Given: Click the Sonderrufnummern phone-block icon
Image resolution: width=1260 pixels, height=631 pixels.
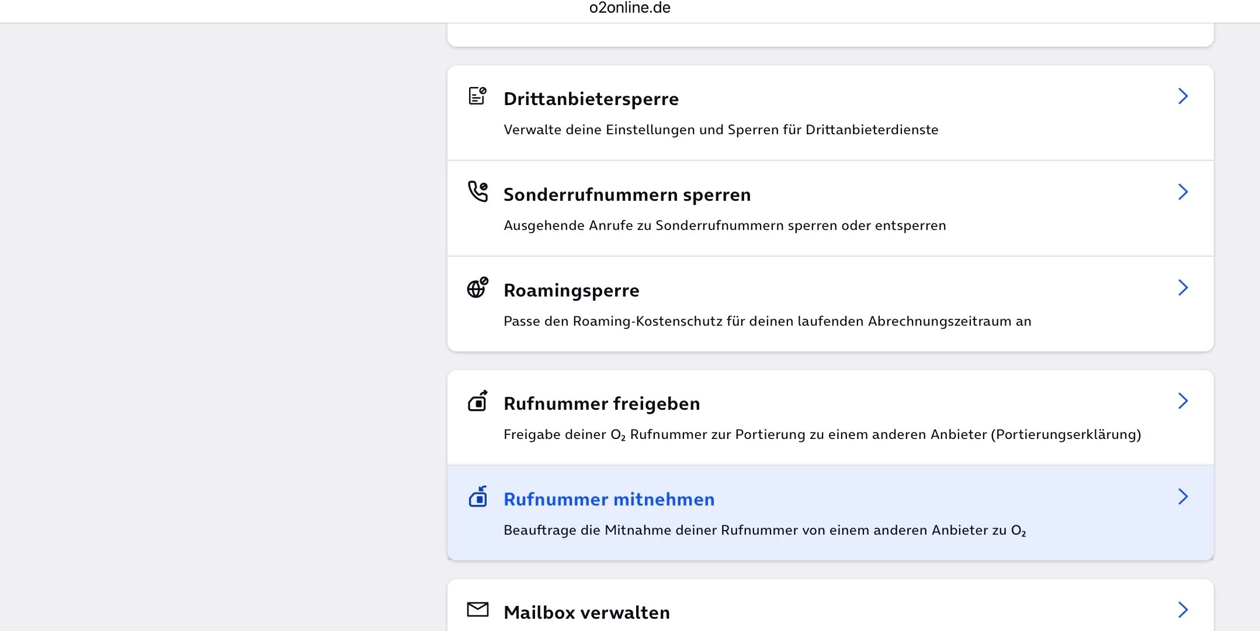Looking at the screenshot, I should pyautogui.click(x=477, y=191).
